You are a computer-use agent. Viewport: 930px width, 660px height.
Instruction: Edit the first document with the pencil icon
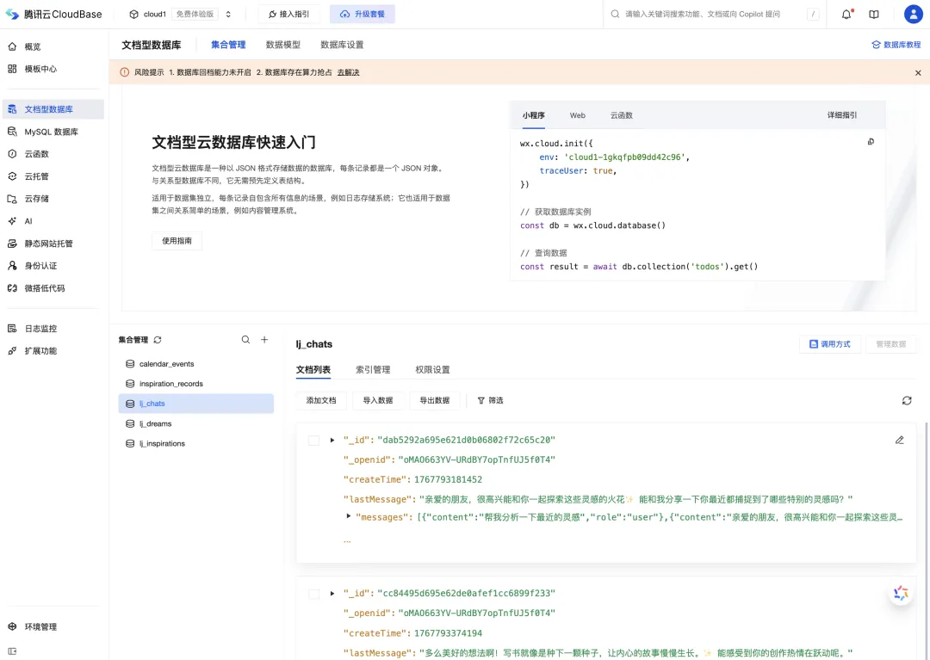(x=899, y=440)
